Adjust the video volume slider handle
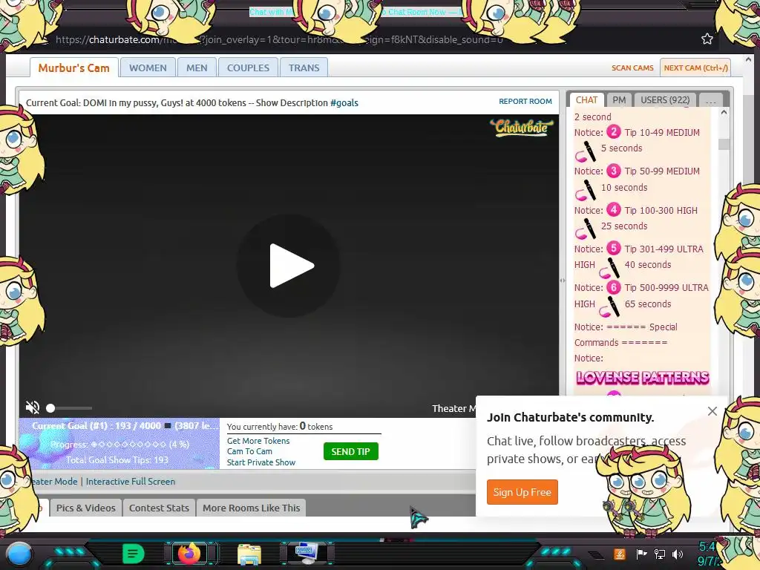 (50, 408)
